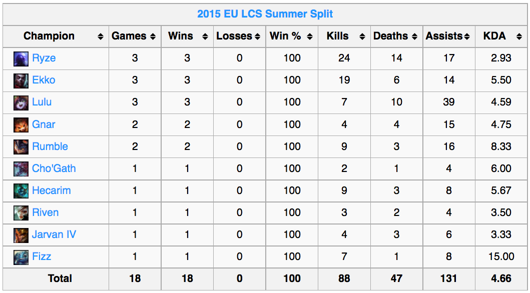Open the 2015 EU LCS Summer Split link
Image resolution: width=530 pixels, height=293 pixels.
pyautogui.click(x=265, y=14)
